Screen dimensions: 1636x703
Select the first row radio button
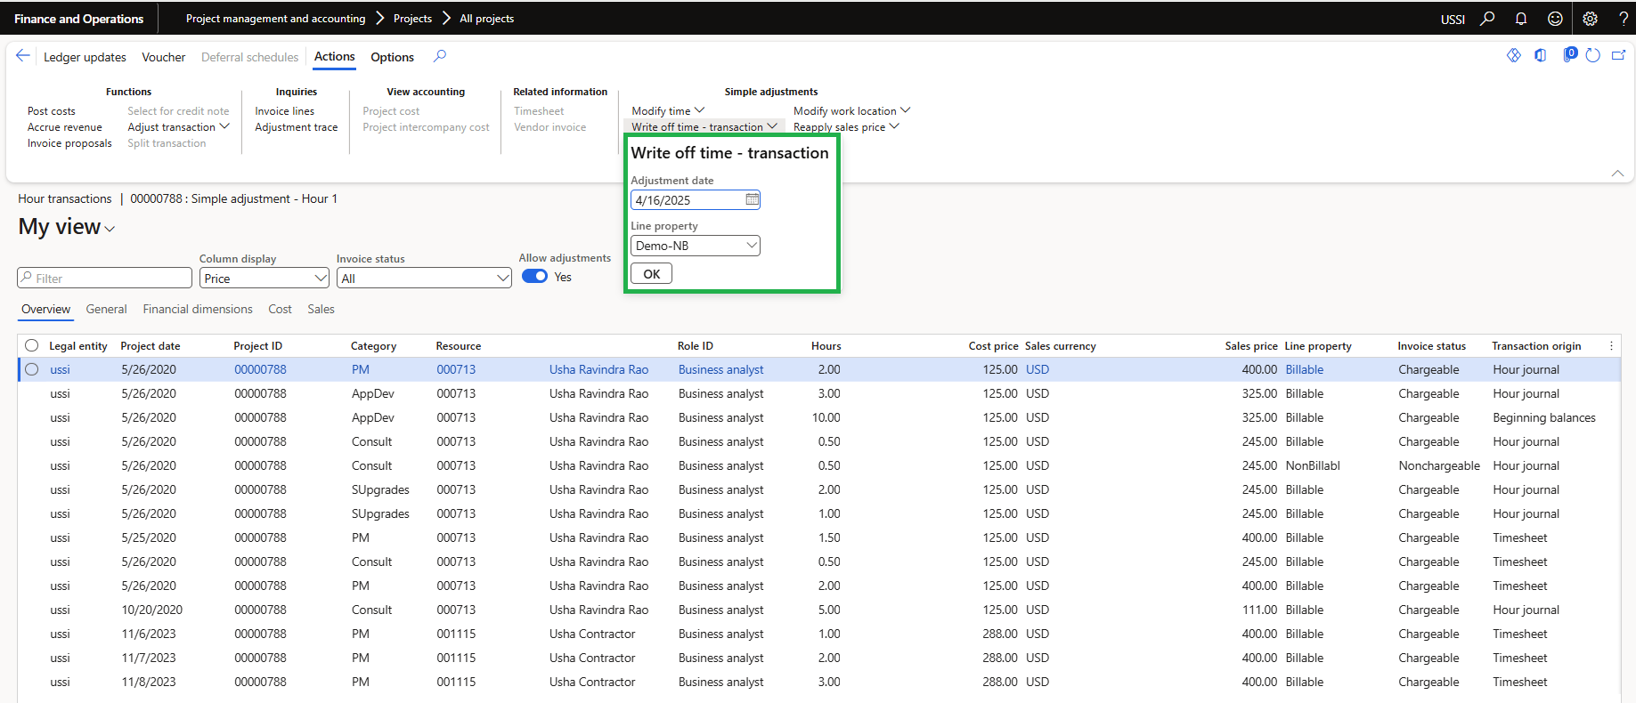32,369
